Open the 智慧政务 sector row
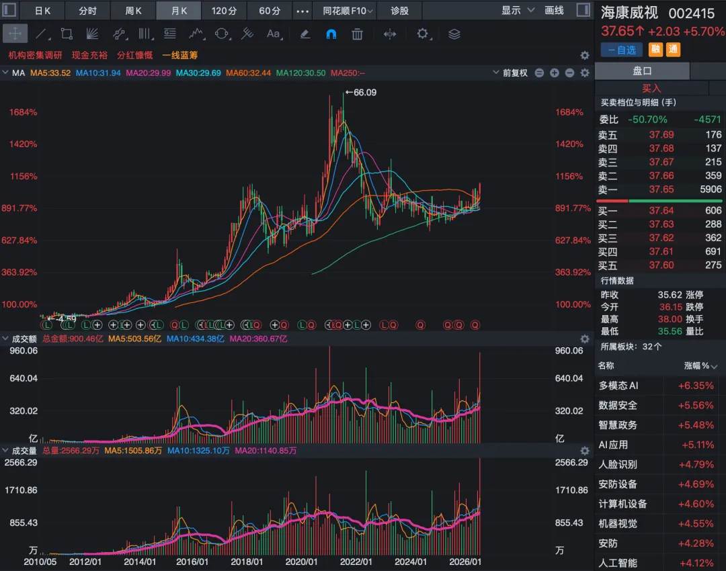 point(660,425)
